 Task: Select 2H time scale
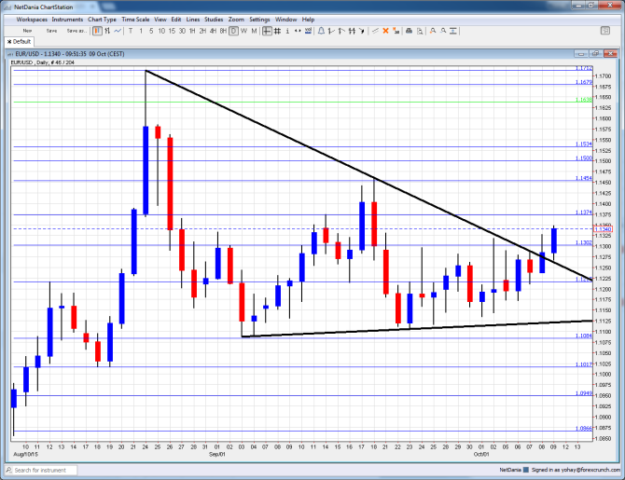[202, 31]
